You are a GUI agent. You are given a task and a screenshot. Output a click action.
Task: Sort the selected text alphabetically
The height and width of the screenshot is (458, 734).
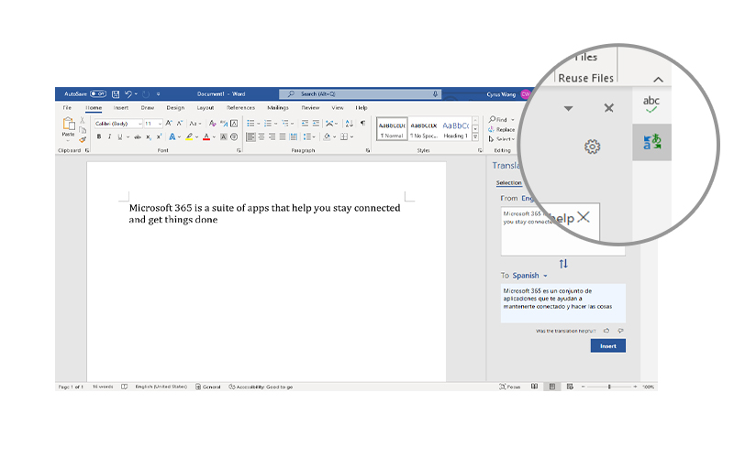pos(350,124)
